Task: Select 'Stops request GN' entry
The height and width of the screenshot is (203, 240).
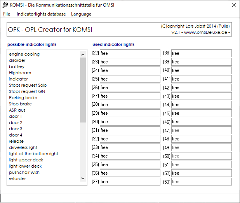Action: [x=27, y=91]
